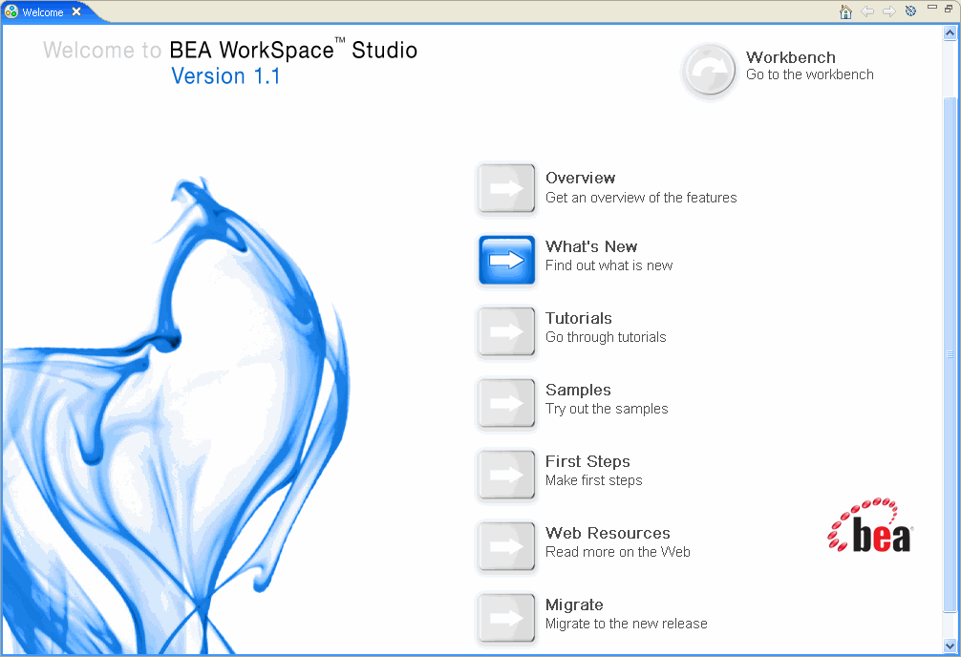Screen dimensions: 961x657
Task: Click the 'Version 1.1' text
Action: coord(225,76)
